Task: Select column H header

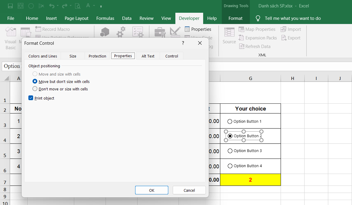Action: [293, 78]
